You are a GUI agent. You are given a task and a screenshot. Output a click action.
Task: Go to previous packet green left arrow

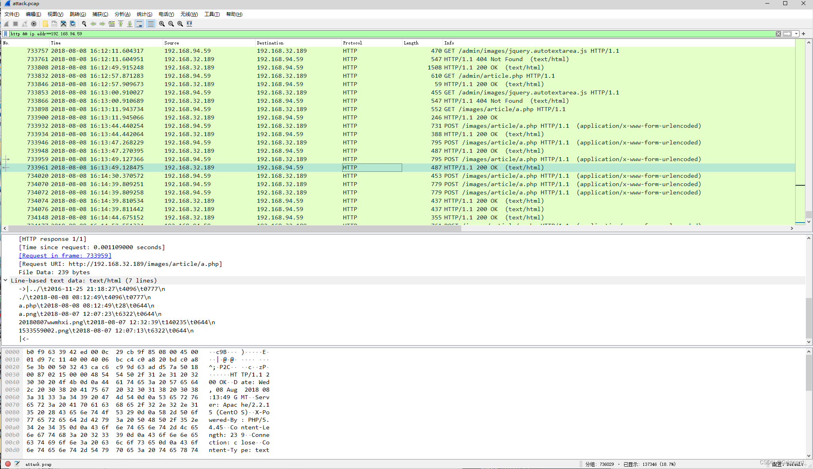(x=93, y=24)
